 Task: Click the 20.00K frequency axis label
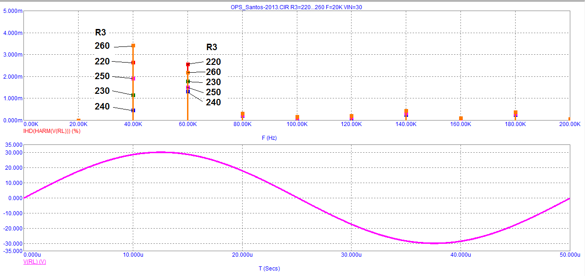[79, 124]
